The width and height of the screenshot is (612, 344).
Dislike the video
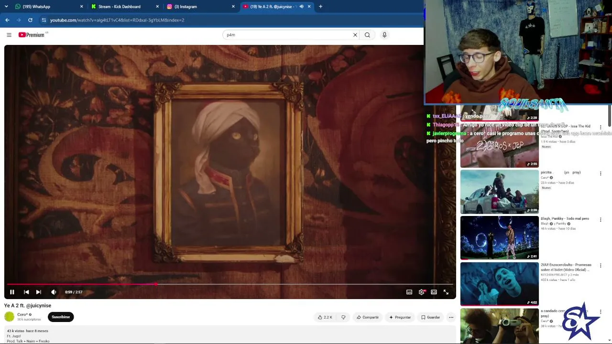point(343,317)
